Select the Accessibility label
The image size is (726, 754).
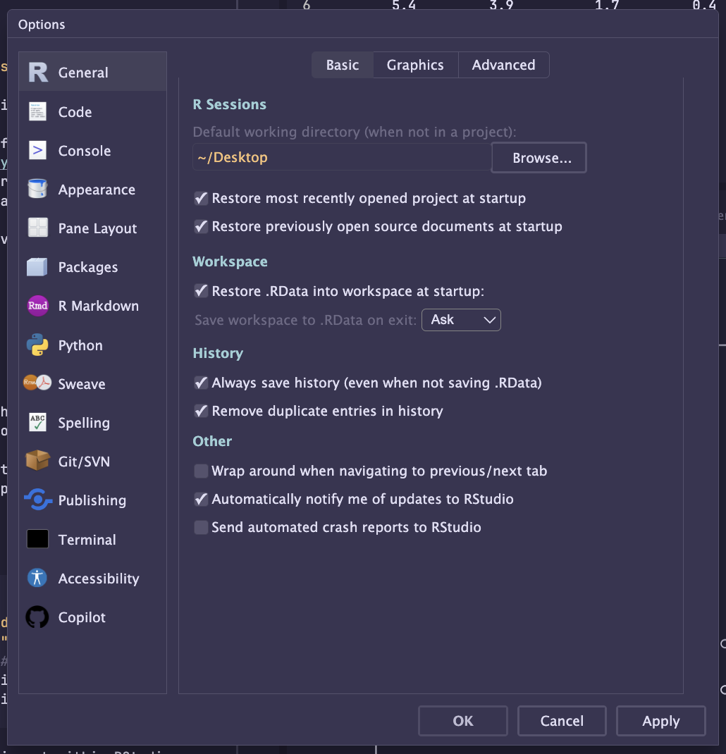(x=99, y=579)
